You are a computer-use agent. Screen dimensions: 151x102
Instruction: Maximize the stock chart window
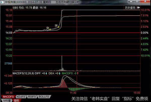[137, 1]
